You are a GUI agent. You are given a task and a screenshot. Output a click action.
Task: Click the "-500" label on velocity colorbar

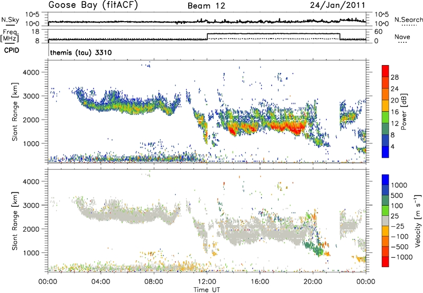coord(399,247)
